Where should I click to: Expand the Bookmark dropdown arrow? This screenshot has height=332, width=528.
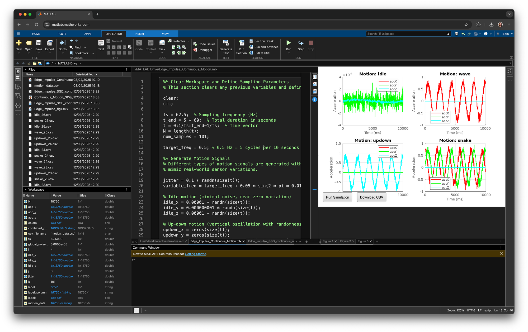tap(93, 53)
